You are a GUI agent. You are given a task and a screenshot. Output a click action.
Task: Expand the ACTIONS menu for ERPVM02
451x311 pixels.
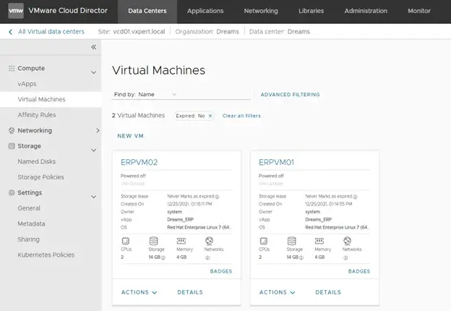139,292
